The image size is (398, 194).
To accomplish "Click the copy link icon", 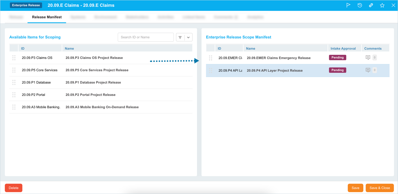I will click(371, 5).
